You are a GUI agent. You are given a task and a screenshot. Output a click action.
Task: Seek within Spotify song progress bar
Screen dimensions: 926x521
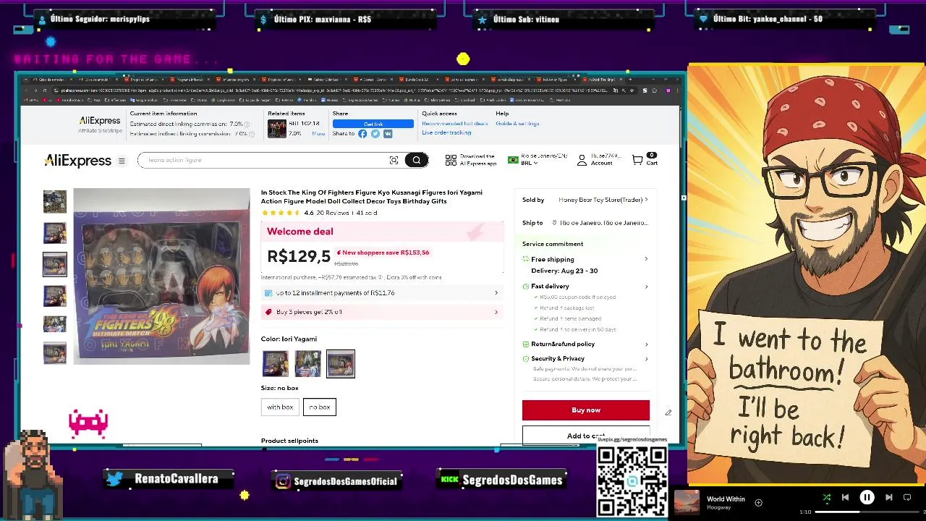[x=867, y=512]
